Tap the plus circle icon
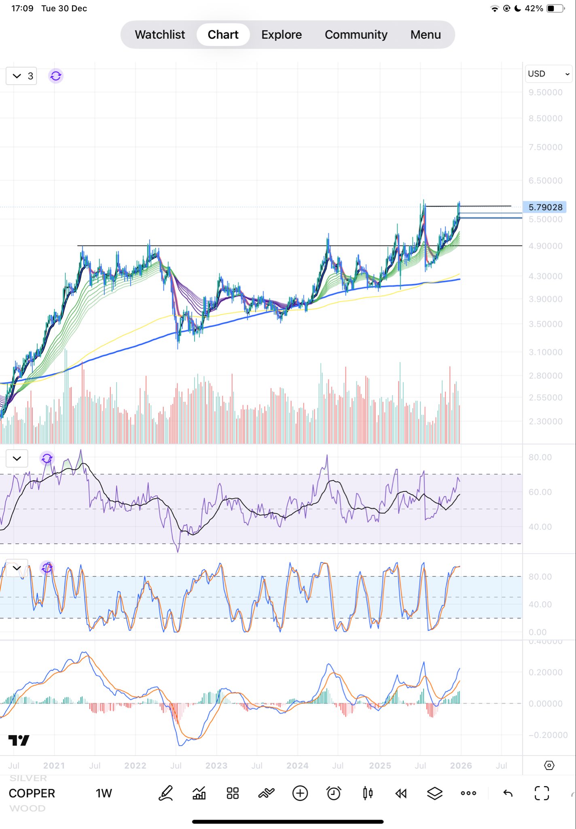 tap(300, 793)
